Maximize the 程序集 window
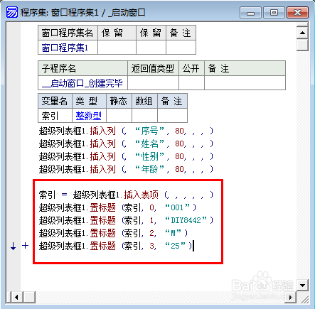This screenshot has width=315, height=309. click(x=274, y=13)
